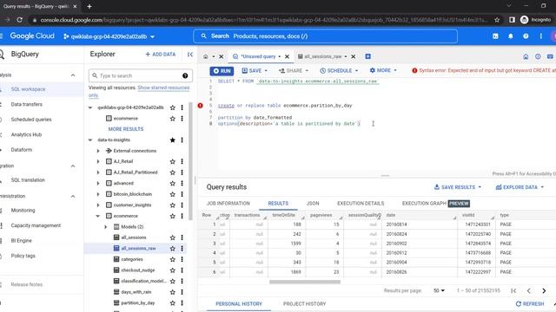Click MORE RESULTS under the qwiklabs project
The image size is (556, 312).
pyautogui.click(x=126, y=129)
